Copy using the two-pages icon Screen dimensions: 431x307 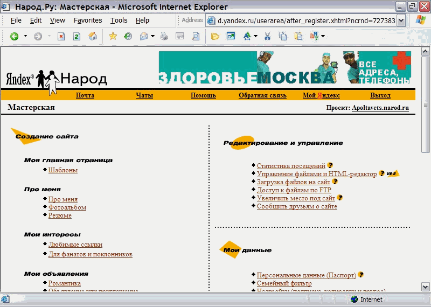pyautogui.click(x=282, y=36)
